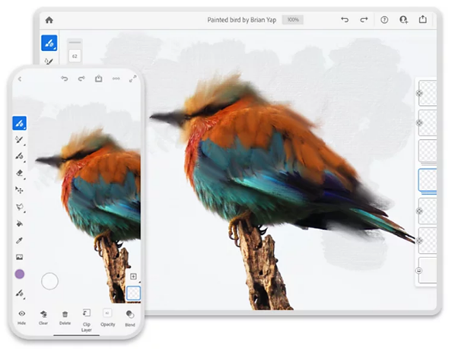
Task: Select the Transform/Move tool on phone
Action: coord(19,190)
